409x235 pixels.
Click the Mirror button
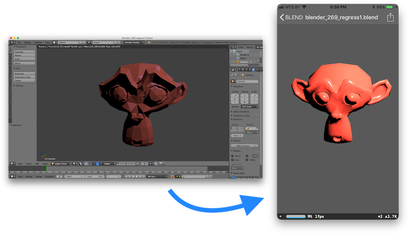coord(24,63)
